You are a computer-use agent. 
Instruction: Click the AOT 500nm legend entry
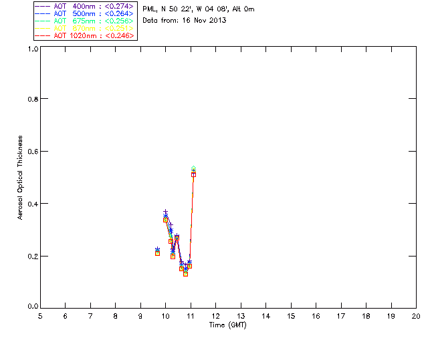(x=84, y=13)
